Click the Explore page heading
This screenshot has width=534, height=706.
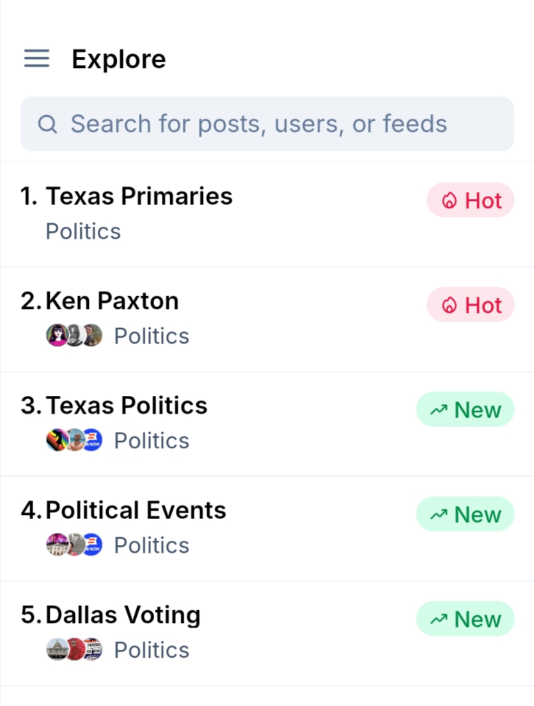(x=119, y=59)
